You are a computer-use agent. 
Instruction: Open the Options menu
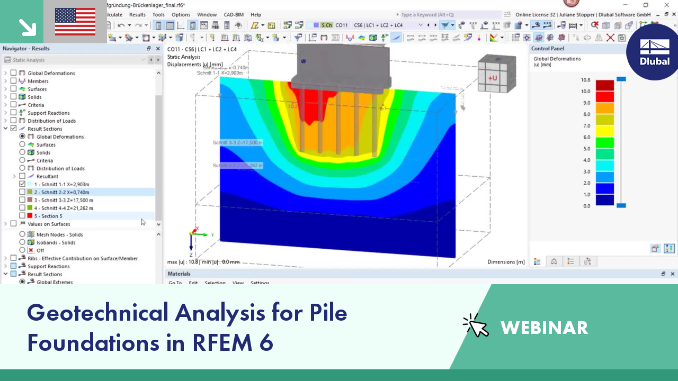pyautogui.click(x=181, y=15)
